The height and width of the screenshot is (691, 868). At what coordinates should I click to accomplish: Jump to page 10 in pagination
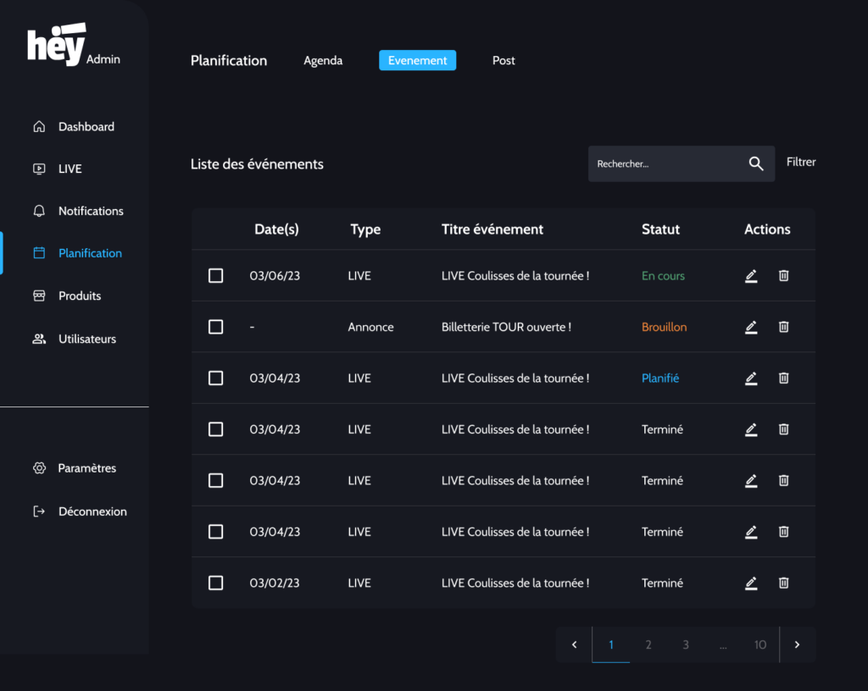point(759,645)
